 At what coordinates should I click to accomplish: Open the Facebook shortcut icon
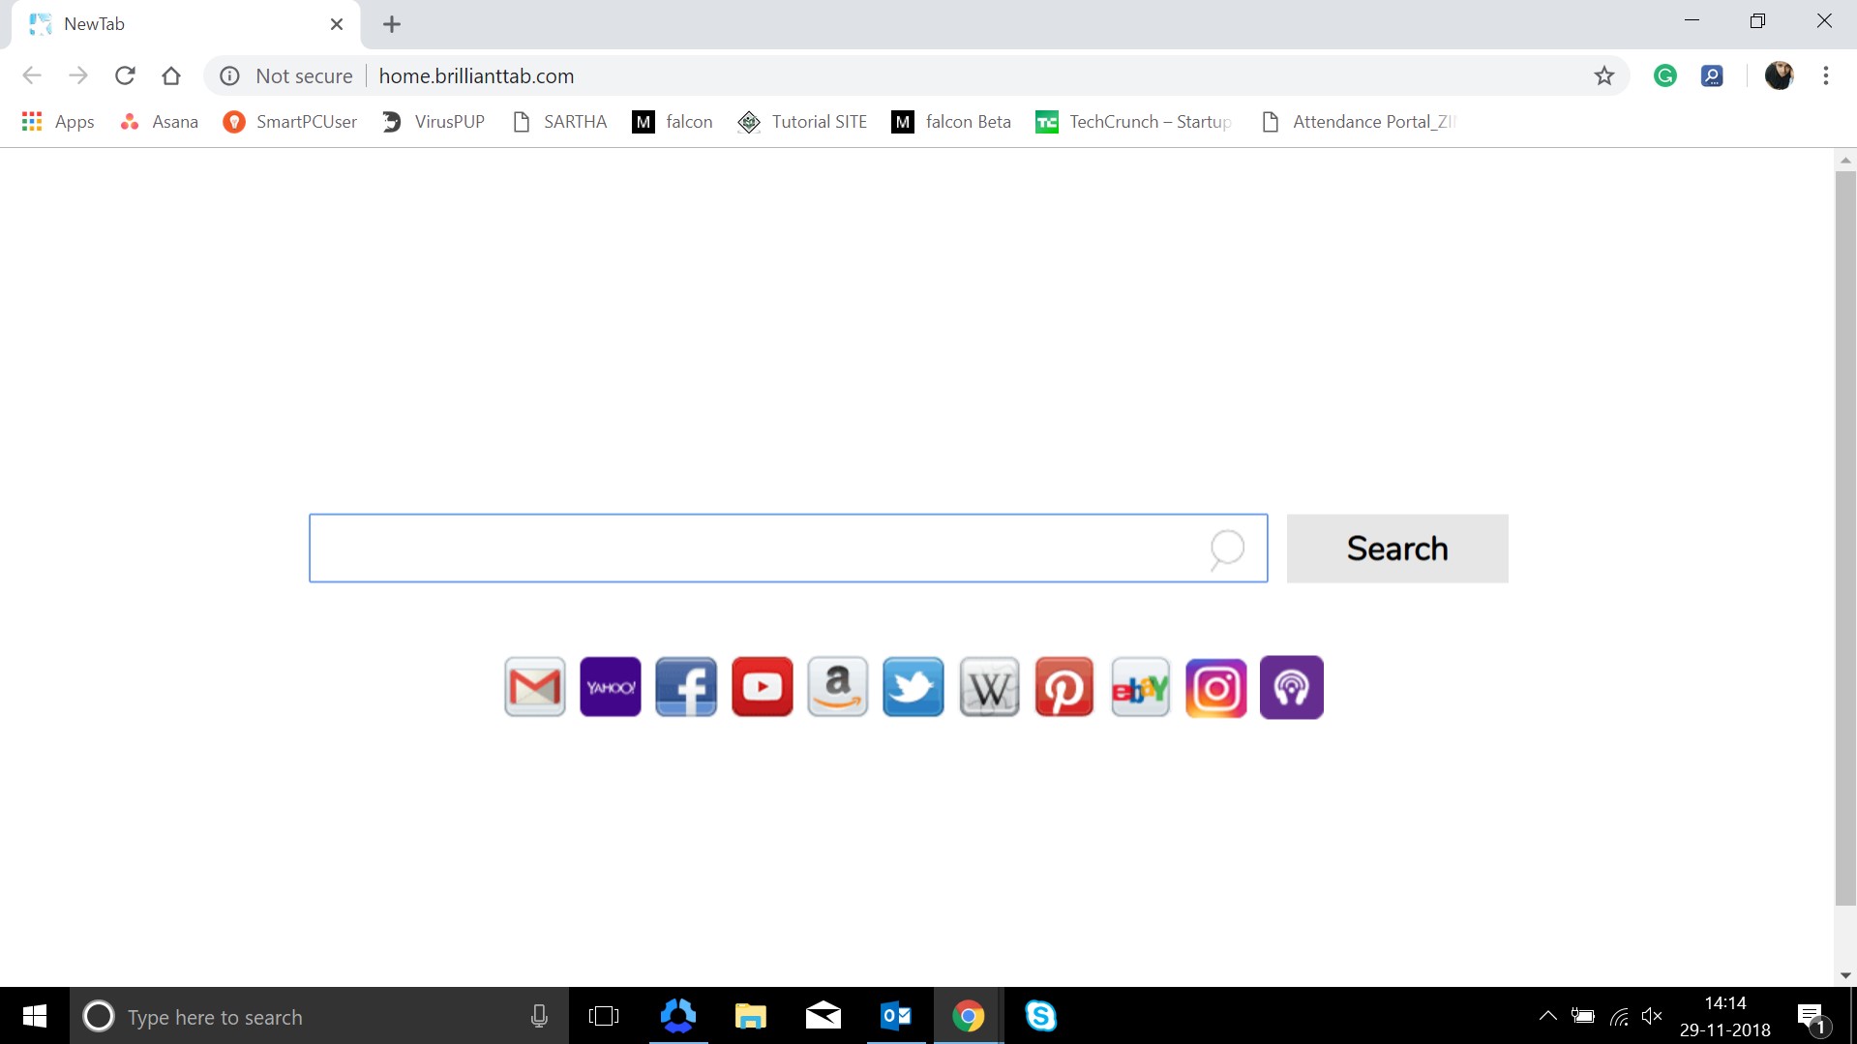click(686, 687)
